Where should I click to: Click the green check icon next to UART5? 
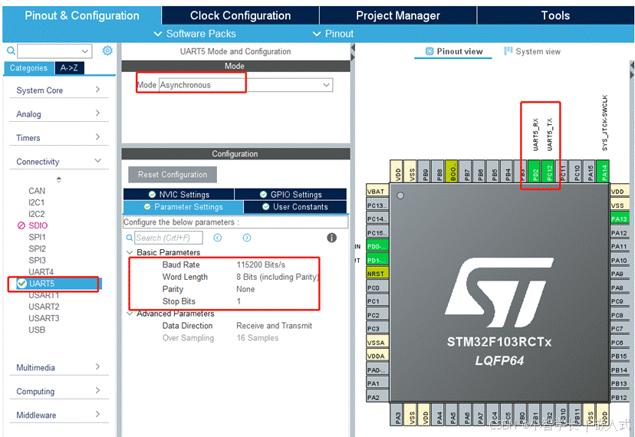[x=22, y=284]
